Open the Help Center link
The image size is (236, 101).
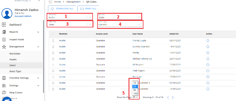[16, 93]
